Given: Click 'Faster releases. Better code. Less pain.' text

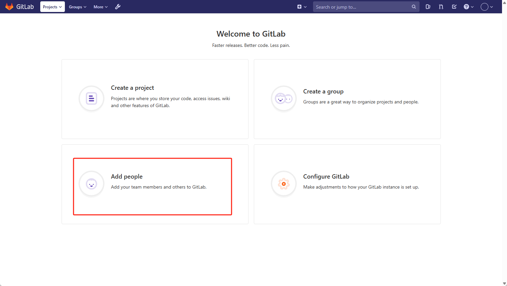Looking at the screenshot, I should click(x=251, y=45).
